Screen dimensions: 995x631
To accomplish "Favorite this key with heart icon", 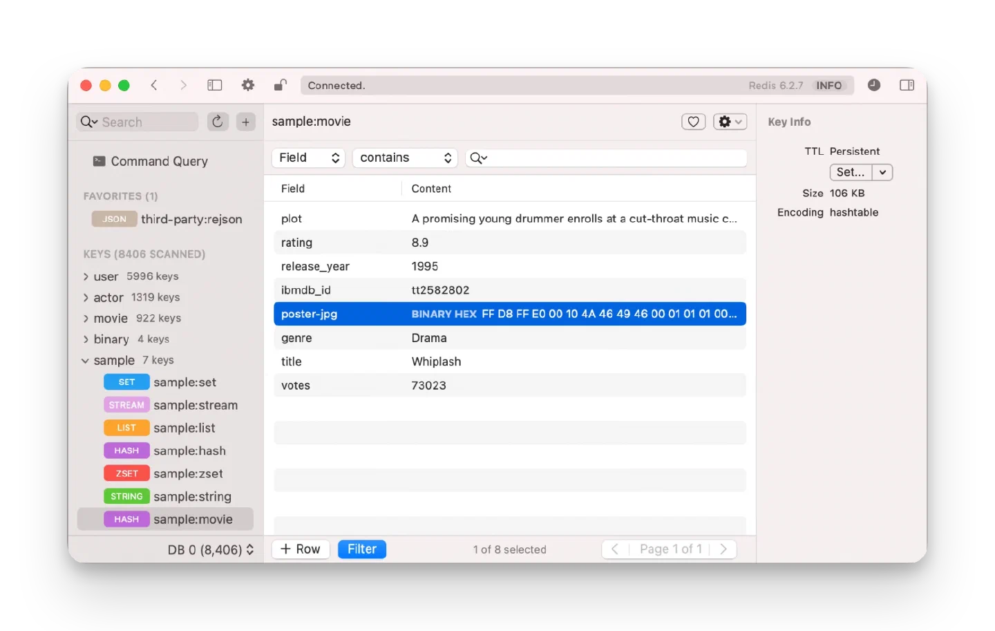I will coord(693,122).
